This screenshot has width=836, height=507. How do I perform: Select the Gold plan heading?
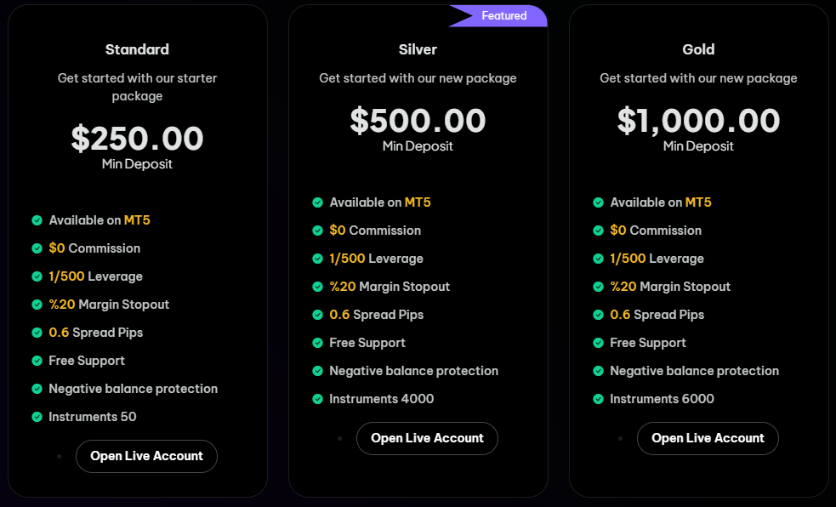click(x=698, y=49)
